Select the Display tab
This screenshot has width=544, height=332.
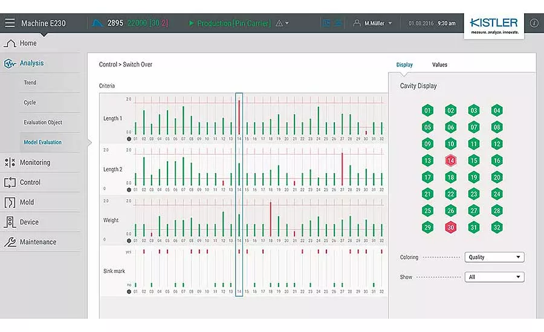(x=404, y=65)
